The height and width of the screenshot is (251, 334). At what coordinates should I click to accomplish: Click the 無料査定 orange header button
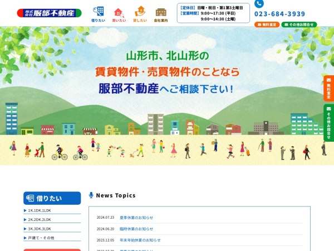tap(267, 25)
